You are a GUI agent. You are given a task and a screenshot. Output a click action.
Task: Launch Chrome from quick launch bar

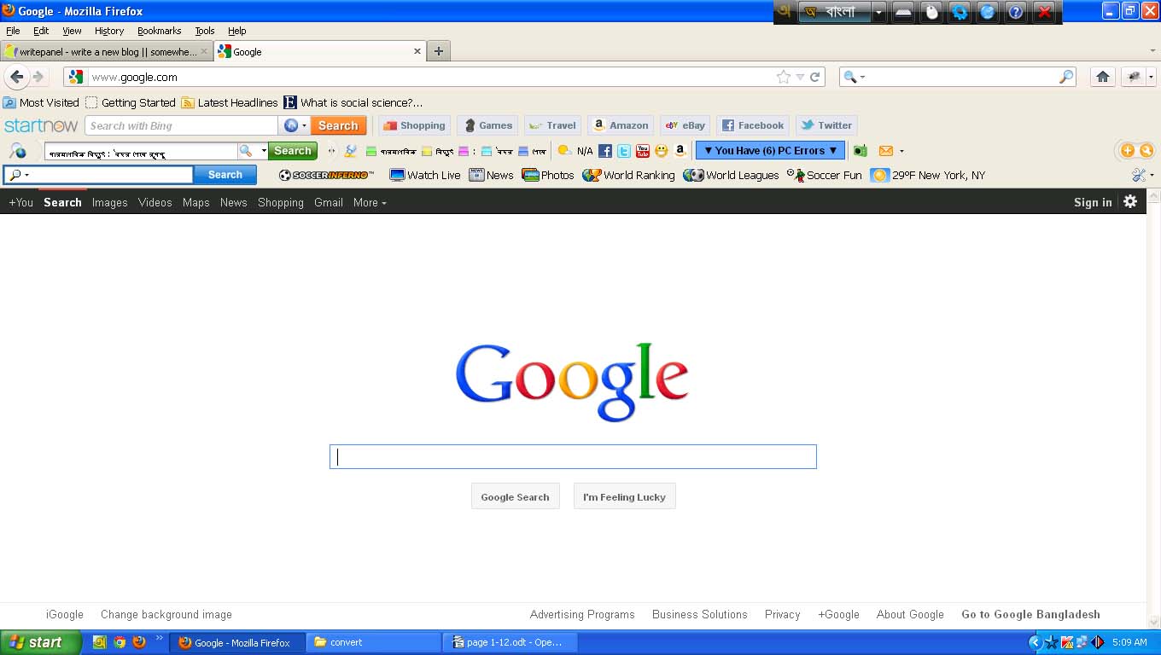(x=120, y=642)
